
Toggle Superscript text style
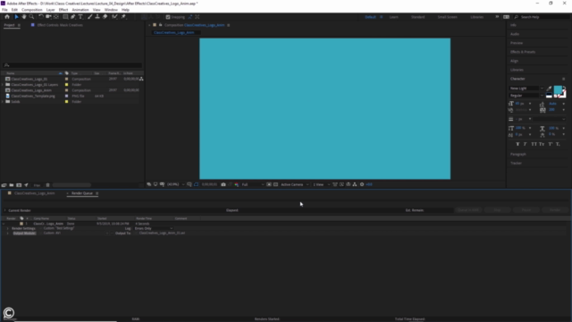click(x=551, y=144)
